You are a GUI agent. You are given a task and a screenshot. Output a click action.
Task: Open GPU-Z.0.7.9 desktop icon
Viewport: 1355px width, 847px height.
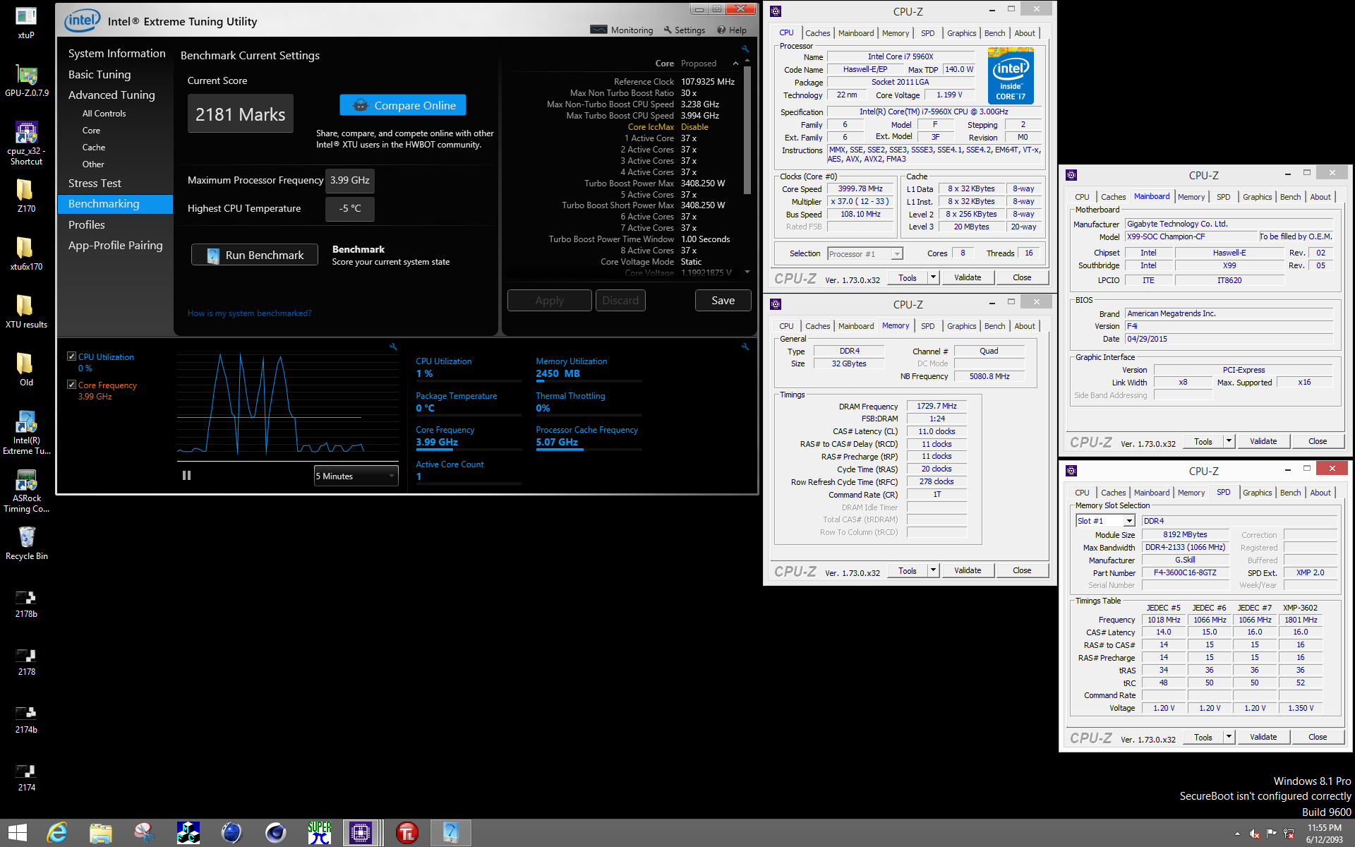pos(26,80)
